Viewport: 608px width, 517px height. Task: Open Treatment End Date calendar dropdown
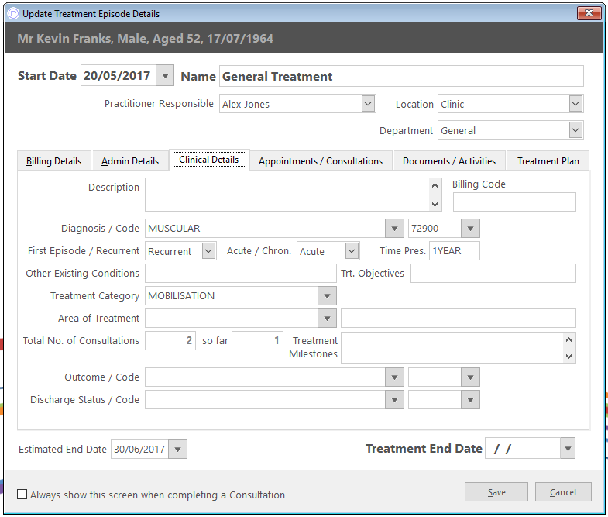pyautogui.click(x=568, y=448)
